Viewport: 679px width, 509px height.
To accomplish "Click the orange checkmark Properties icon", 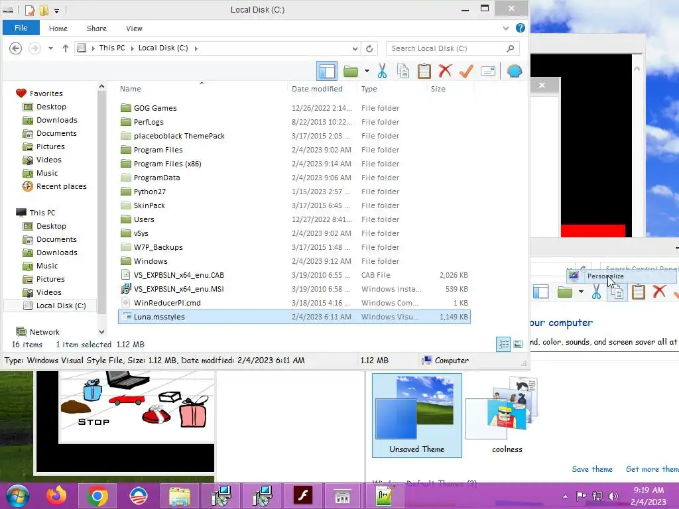I will click(466, 71).
